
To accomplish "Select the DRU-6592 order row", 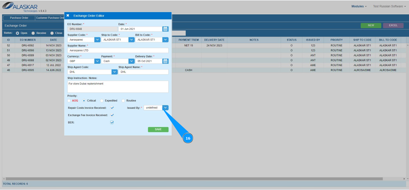I will (x=204, y=46).
